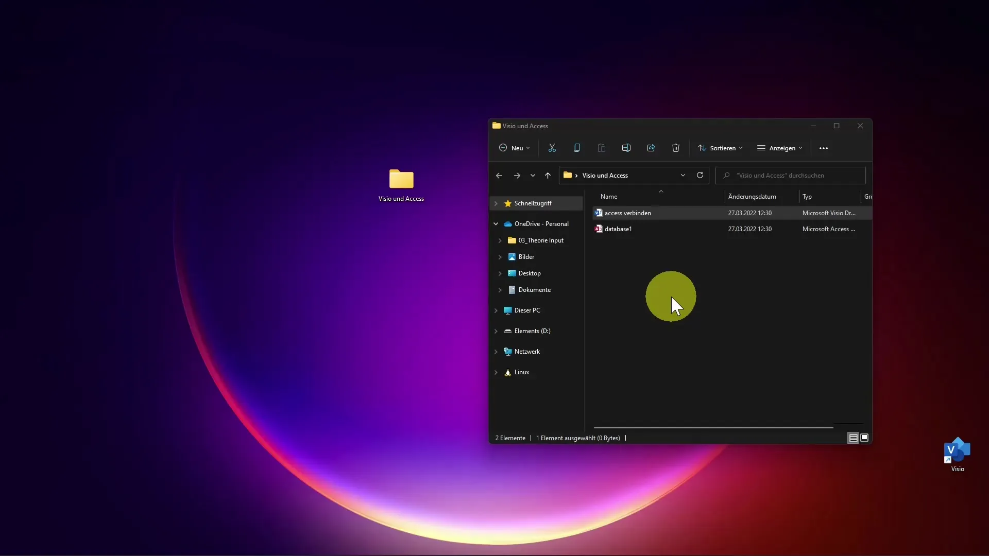Click the horizontal scrollbar of file list
This screenshot has width=989, height=556.
pyautogui.click(x=713, y=427)
